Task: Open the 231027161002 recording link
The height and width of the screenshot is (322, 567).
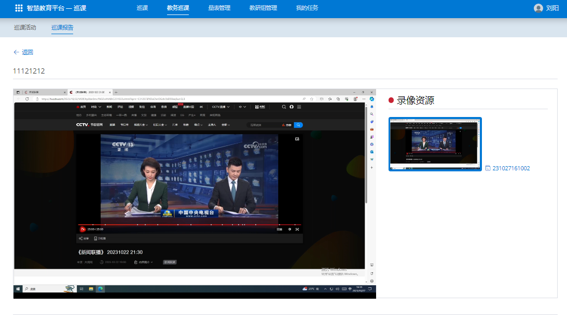Action: pyautogui.click(x=511, y=168)
